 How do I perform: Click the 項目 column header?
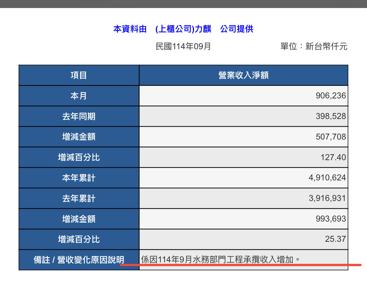(x=79, y=75)
